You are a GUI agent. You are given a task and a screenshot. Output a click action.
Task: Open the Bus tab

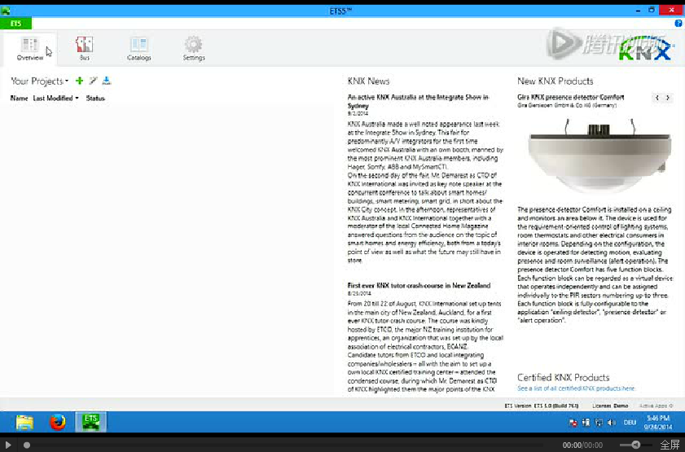pos(84,48)
